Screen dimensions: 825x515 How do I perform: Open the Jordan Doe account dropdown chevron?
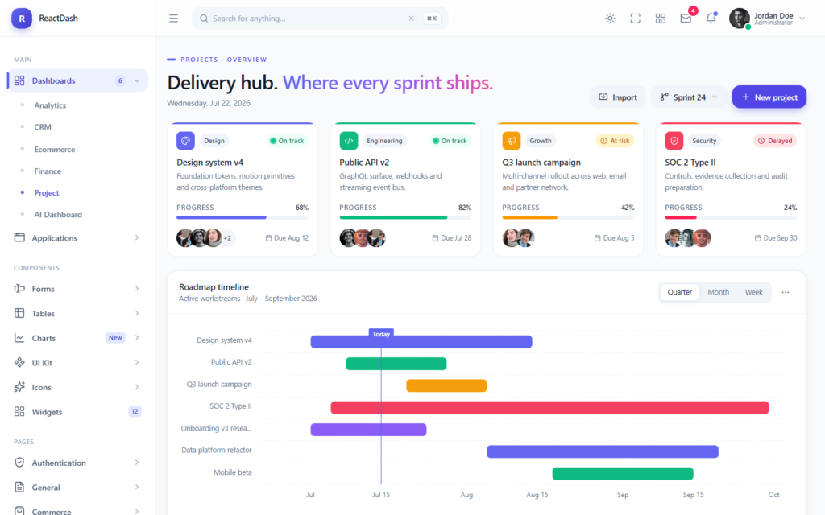coord(802,19)
